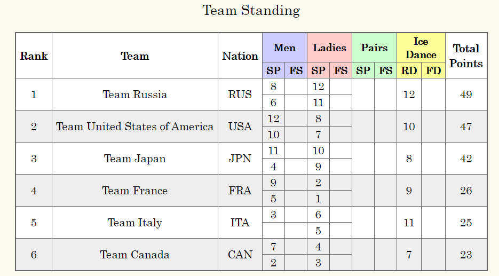This screenshot has width=499, height=276.
Task: Click the Team Standing title
Action: (x=251, y=10)
